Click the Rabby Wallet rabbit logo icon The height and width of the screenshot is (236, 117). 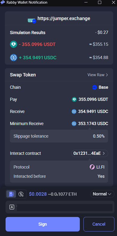click(x=3, y=2)
